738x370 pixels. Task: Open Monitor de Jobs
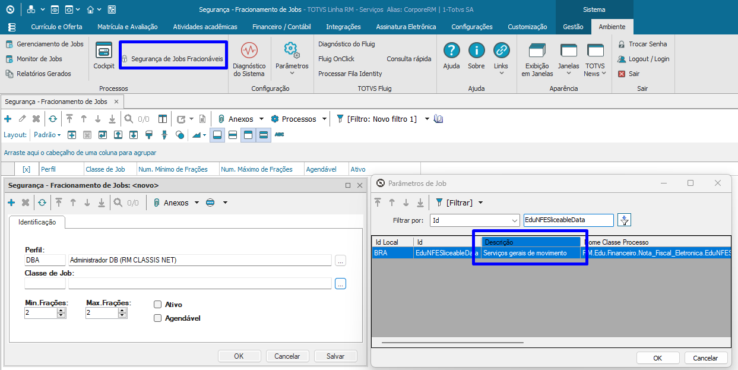[34, 59]
